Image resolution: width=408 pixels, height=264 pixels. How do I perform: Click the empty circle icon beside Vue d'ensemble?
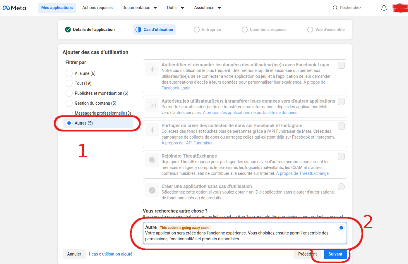click(310, 30)
